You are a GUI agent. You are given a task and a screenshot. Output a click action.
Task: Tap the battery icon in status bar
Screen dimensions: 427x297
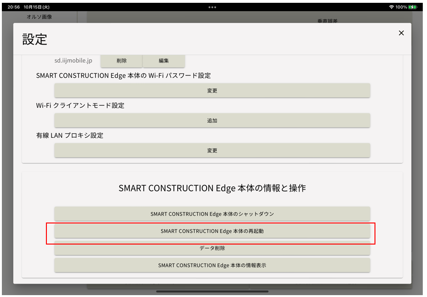[x=412, y=7]
